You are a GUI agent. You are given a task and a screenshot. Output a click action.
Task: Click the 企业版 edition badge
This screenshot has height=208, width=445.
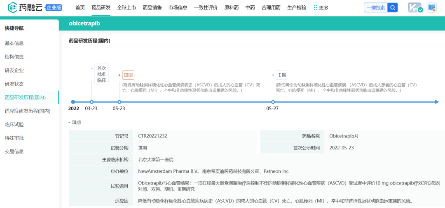54,7
